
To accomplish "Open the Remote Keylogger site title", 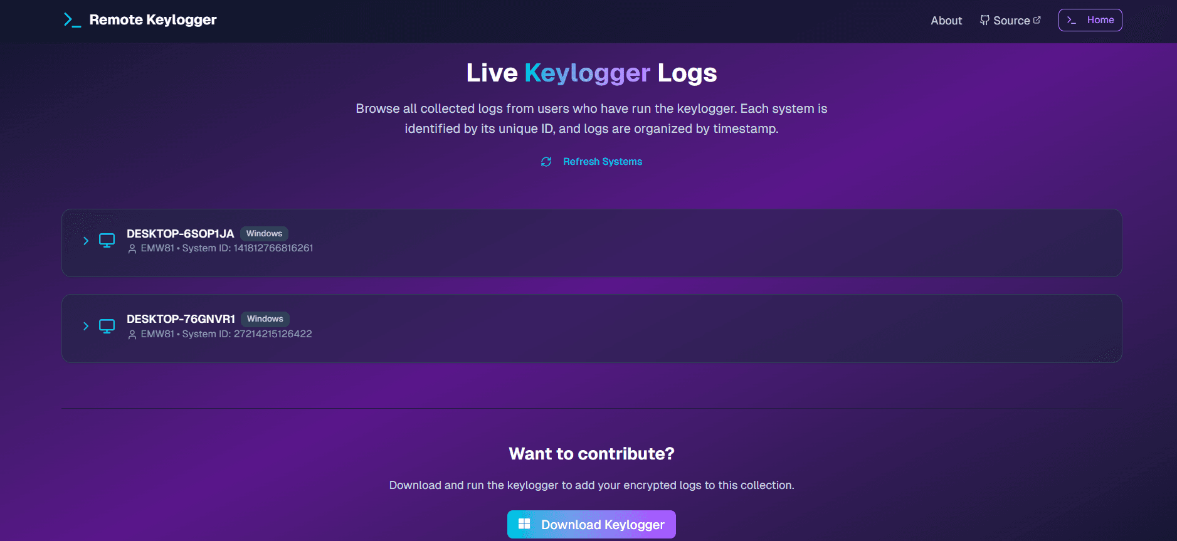I will coord(153,20).
